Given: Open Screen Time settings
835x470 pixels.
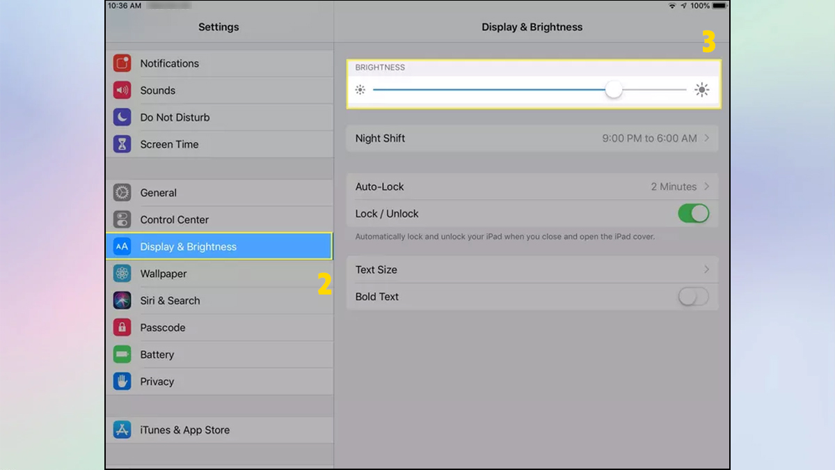Looking at the screenshot, I should click(x=219, y=144).
